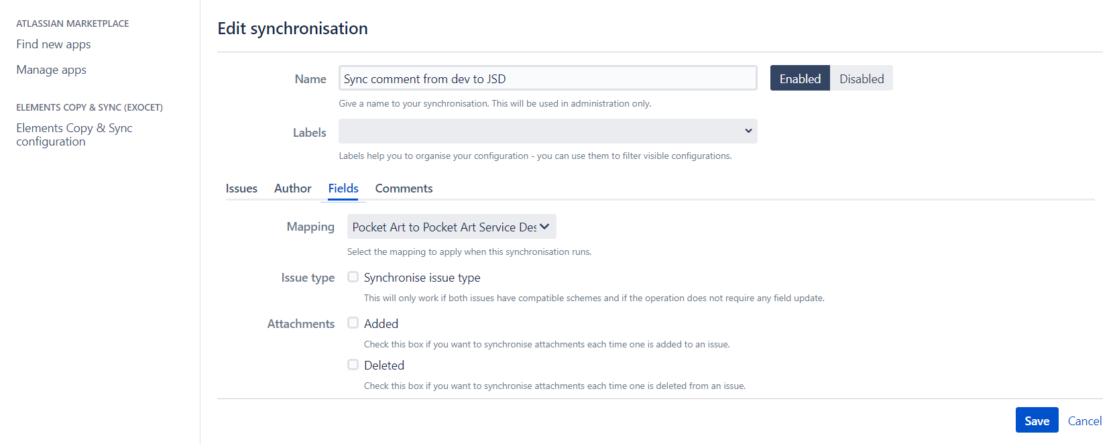The image size is (1117, 444).
Task: Open Elements Copy & Sync configuration
Action: (x=74, y=134)
